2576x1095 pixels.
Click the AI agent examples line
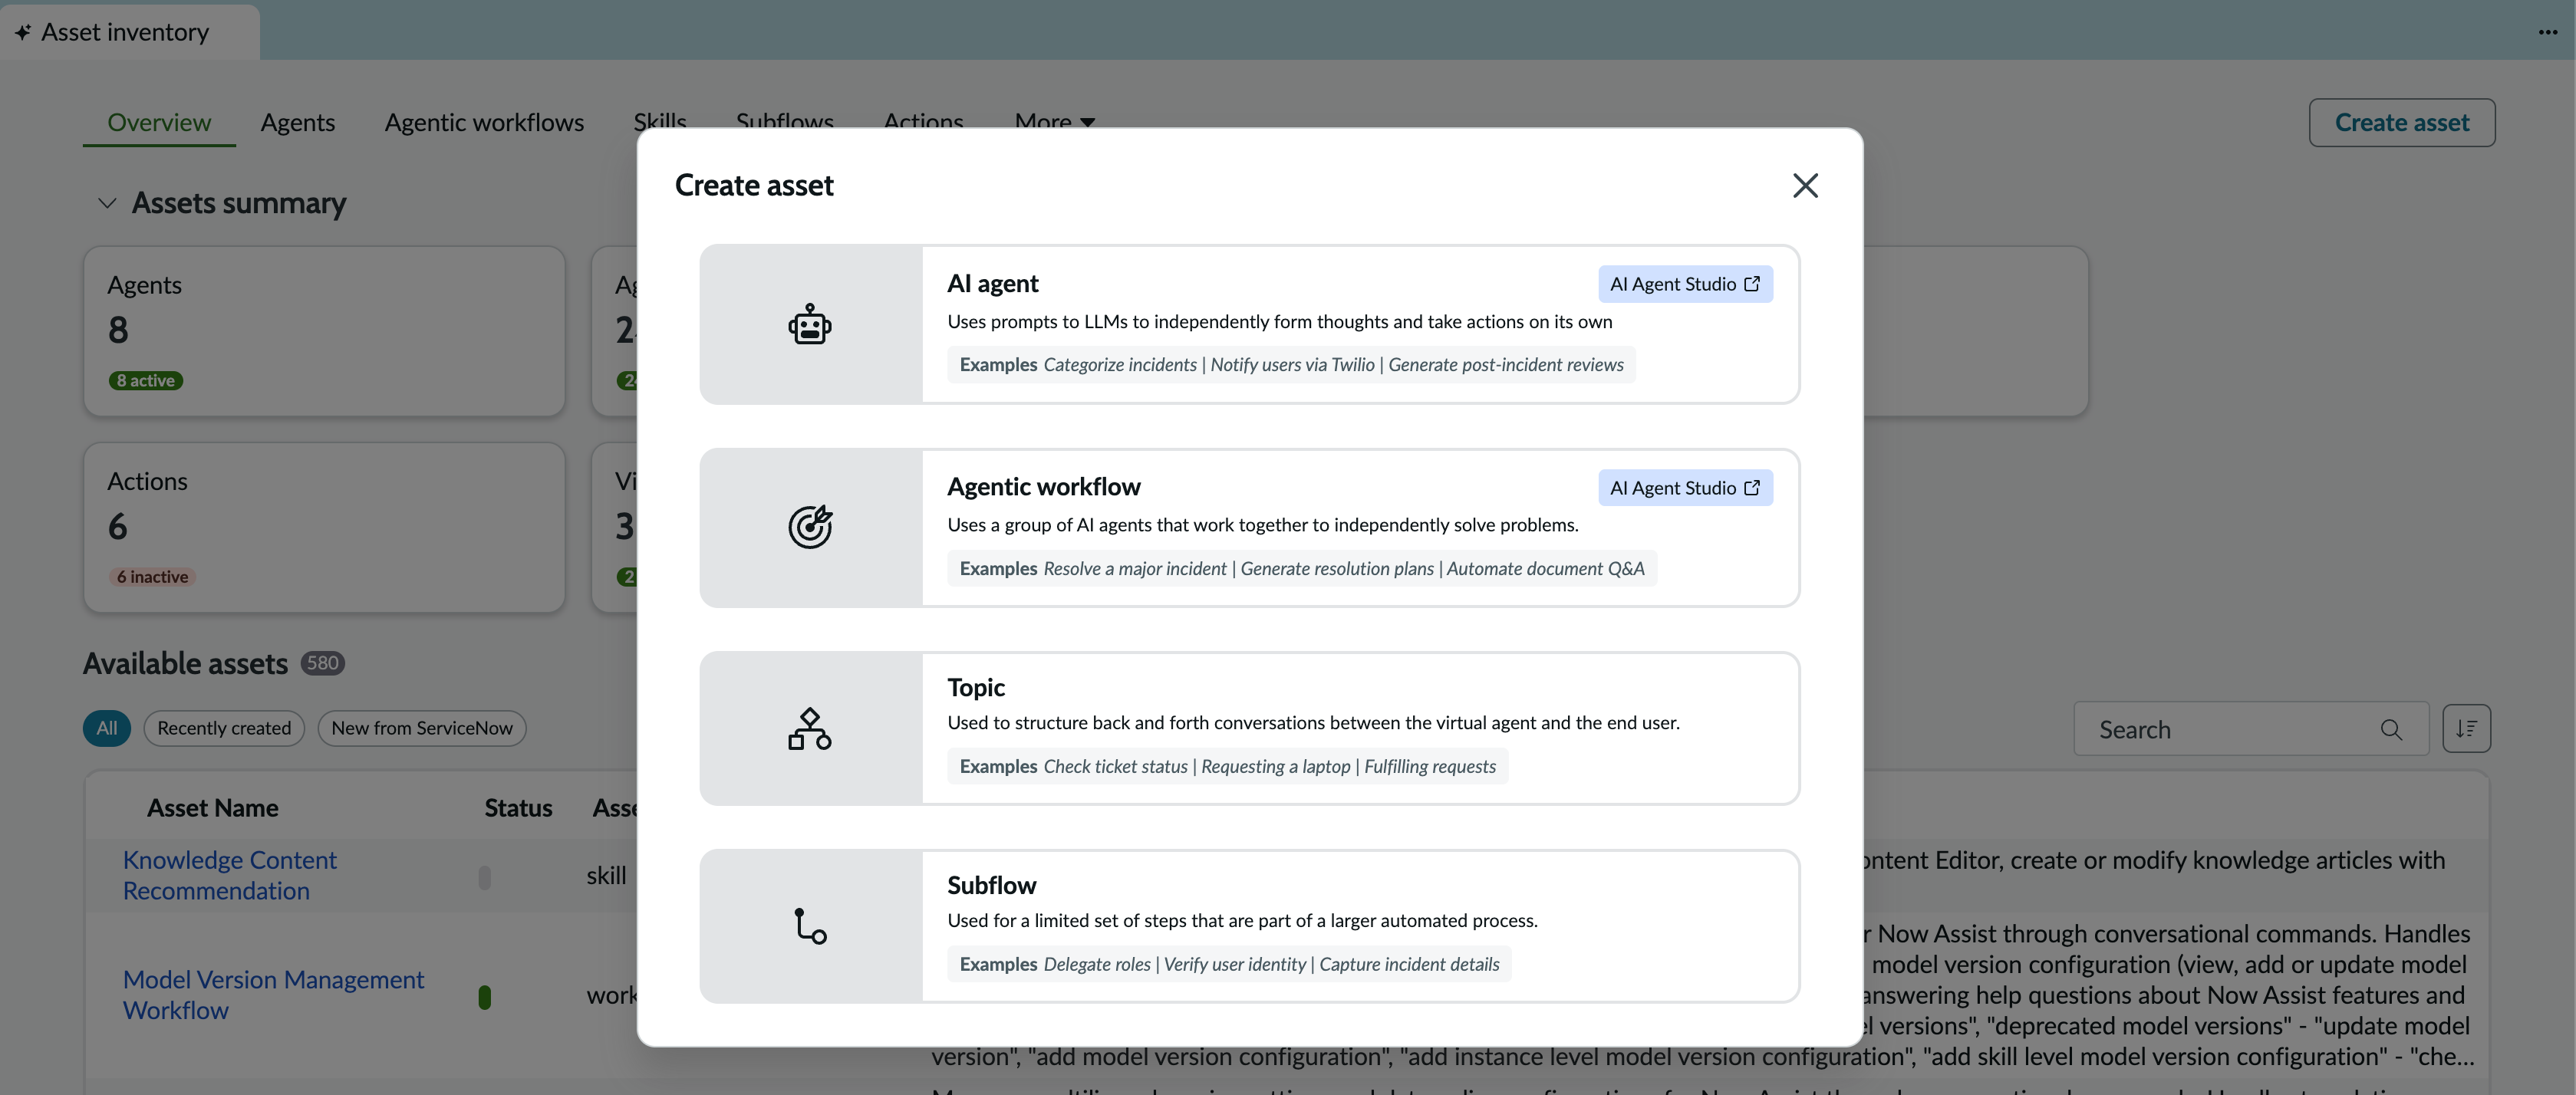(x=1292, y=365)
